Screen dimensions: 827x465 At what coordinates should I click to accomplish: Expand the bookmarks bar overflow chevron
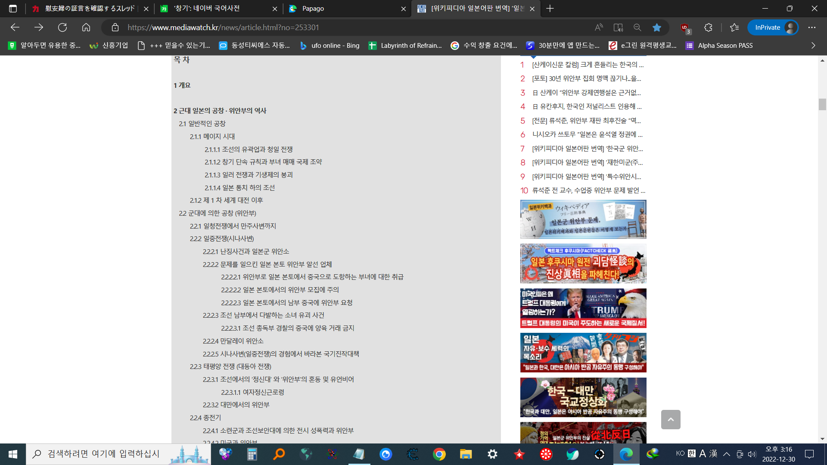point(813,46)
